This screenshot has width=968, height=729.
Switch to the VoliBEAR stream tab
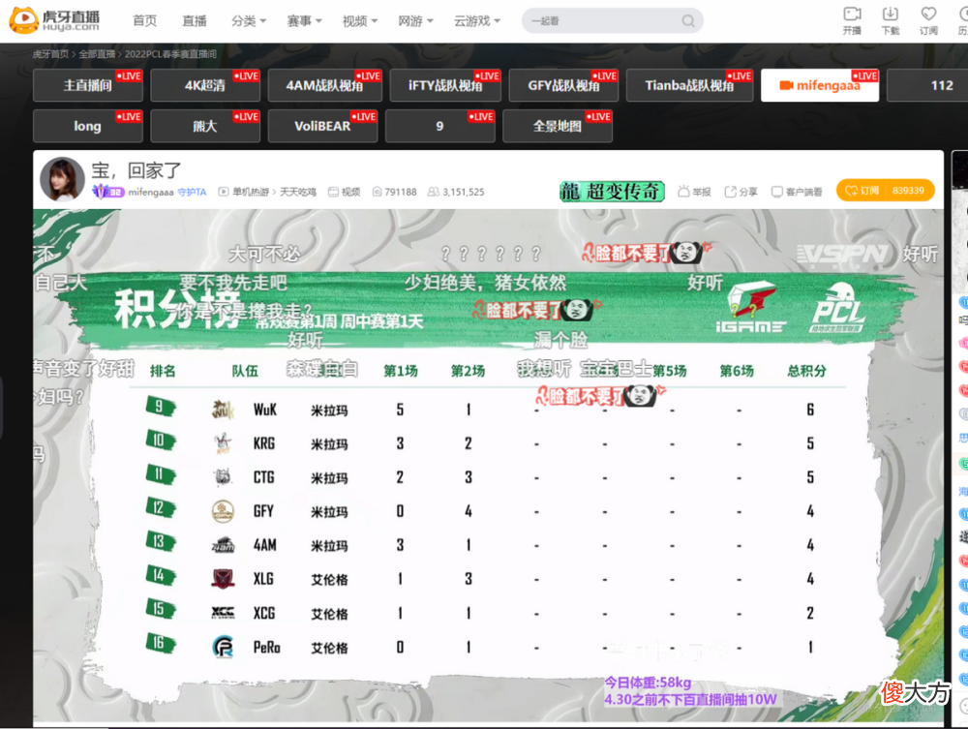click(322, 126)
